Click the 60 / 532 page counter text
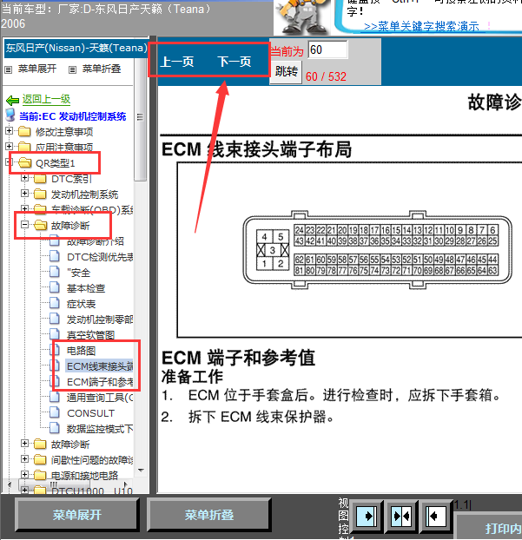 pos(326,76)
